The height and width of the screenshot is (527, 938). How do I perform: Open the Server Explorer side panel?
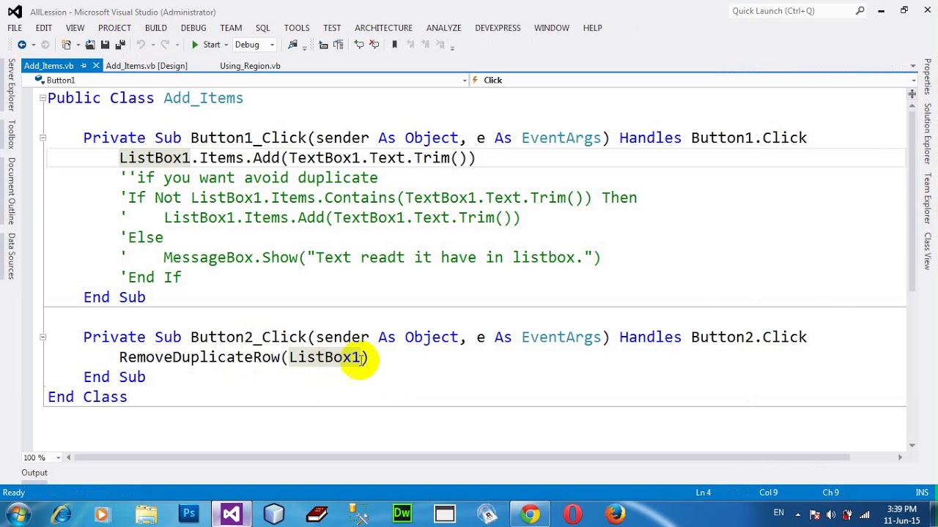[x=11, y=86]
